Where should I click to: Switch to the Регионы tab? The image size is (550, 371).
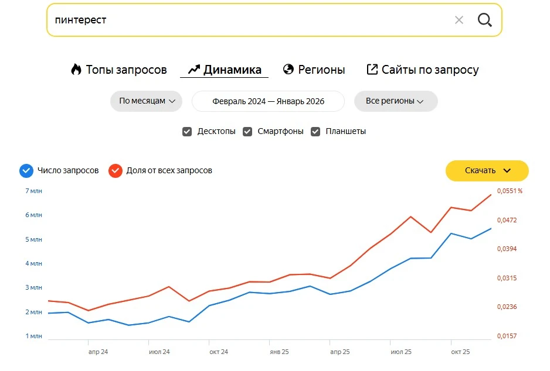coord(314,69)
